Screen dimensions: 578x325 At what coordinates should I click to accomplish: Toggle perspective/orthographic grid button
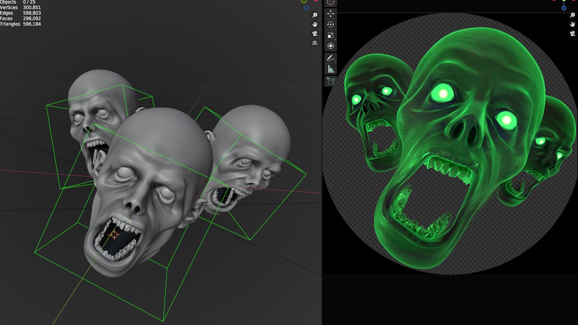click(x=315, y=43)
